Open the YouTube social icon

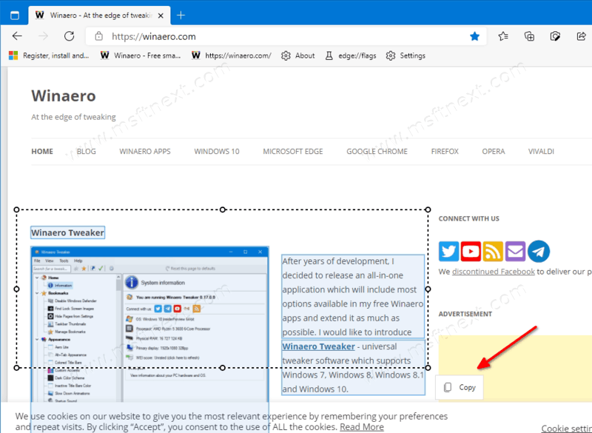click(x=471, y=252)
